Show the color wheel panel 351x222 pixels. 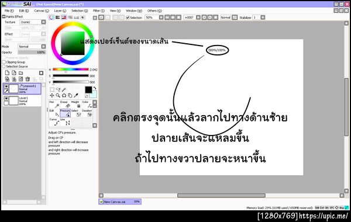(51, 18)
